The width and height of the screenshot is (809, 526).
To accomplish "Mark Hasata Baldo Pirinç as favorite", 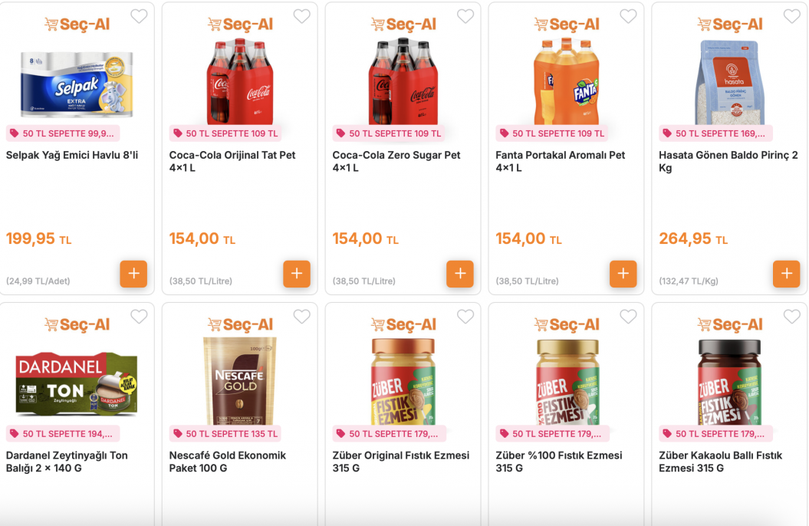I will coord(792,17).
